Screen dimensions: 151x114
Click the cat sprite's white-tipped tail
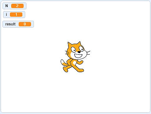tap(64, 63)
